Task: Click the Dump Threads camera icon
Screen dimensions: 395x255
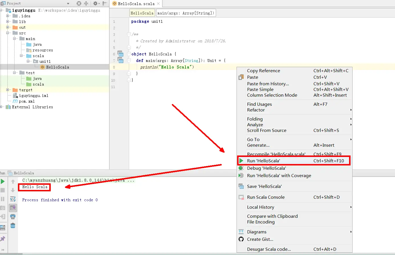Action: point(3,208)
